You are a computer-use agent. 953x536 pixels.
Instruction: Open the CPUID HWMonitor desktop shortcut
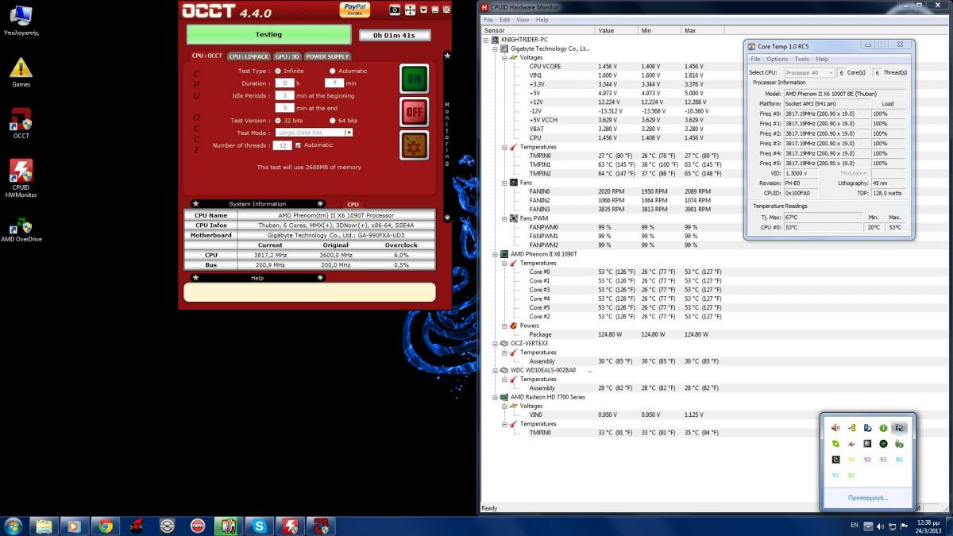(x=21, y=179)
